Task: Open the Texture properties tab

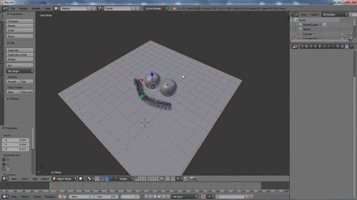Action: 342,47
